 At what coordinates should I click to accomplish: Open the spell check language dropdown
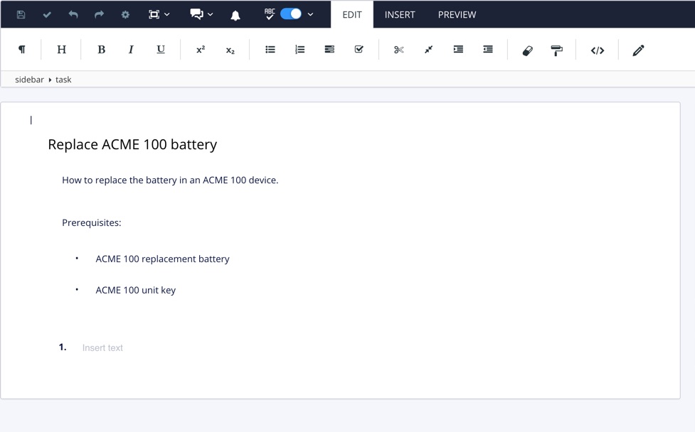pos(310,13)
